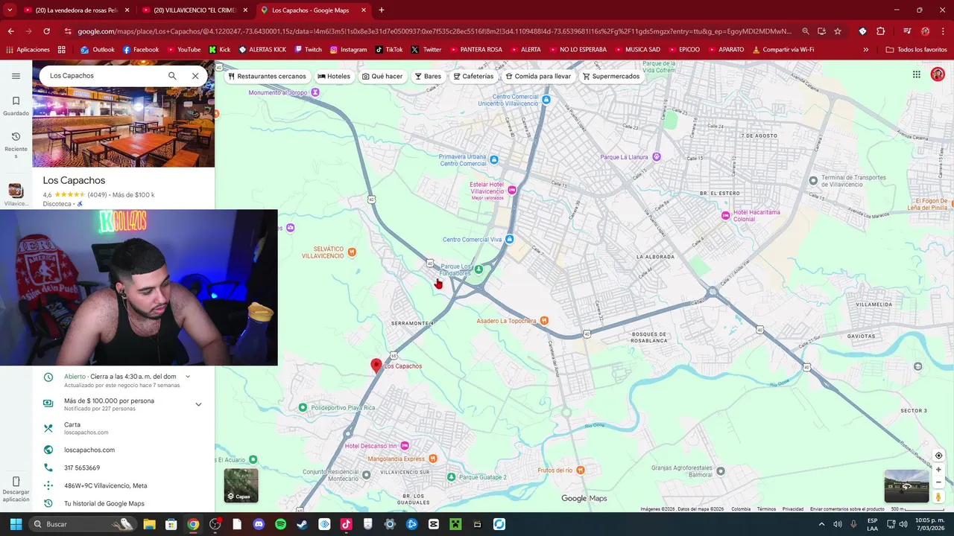
Task: Open Tu historial de Google Maps
Action: pyautogui.click(x=124, y=503)
